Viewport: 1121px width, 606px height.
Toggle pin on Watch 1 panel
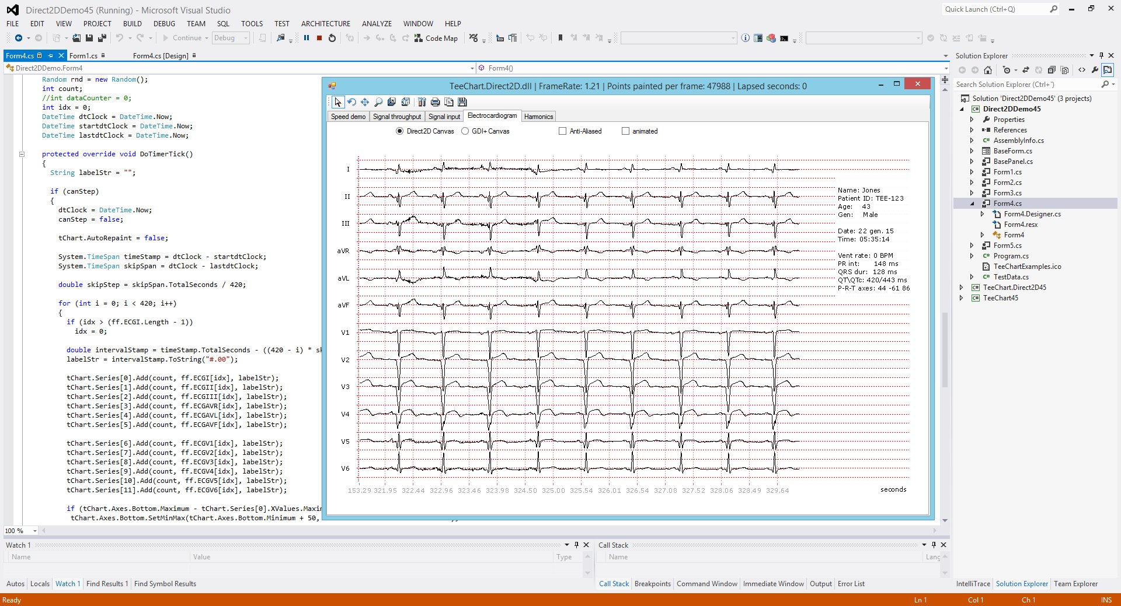(576, 545)
